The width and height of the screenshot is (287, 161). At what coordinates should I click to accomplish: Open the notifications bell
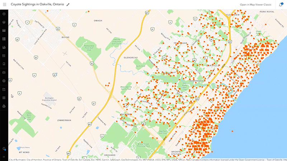[281, 5]
